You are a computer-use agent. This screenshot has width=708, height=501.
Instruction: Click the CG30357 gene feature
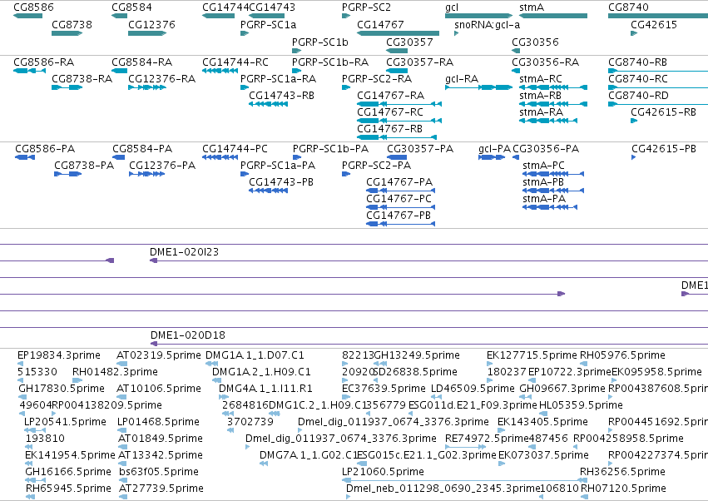point(397,51)
